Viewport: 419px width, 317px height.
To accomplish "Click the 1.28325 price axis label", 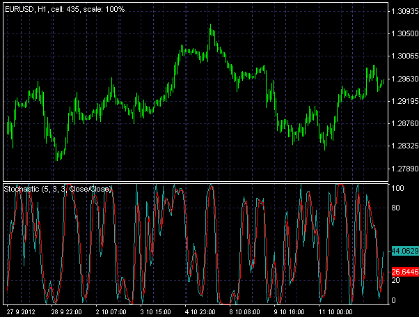I will point(405,146).
